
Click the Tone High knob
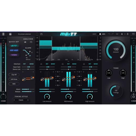tap(123, 73)
